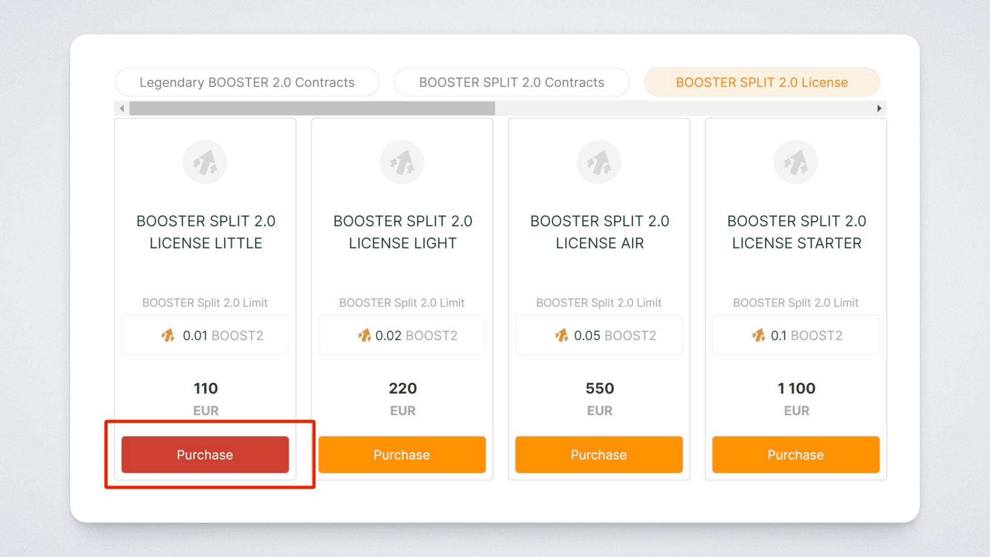990x557 pixels.
Task: Click the LICENSE AIR rocket logo icon
Action: pos(599,162)
